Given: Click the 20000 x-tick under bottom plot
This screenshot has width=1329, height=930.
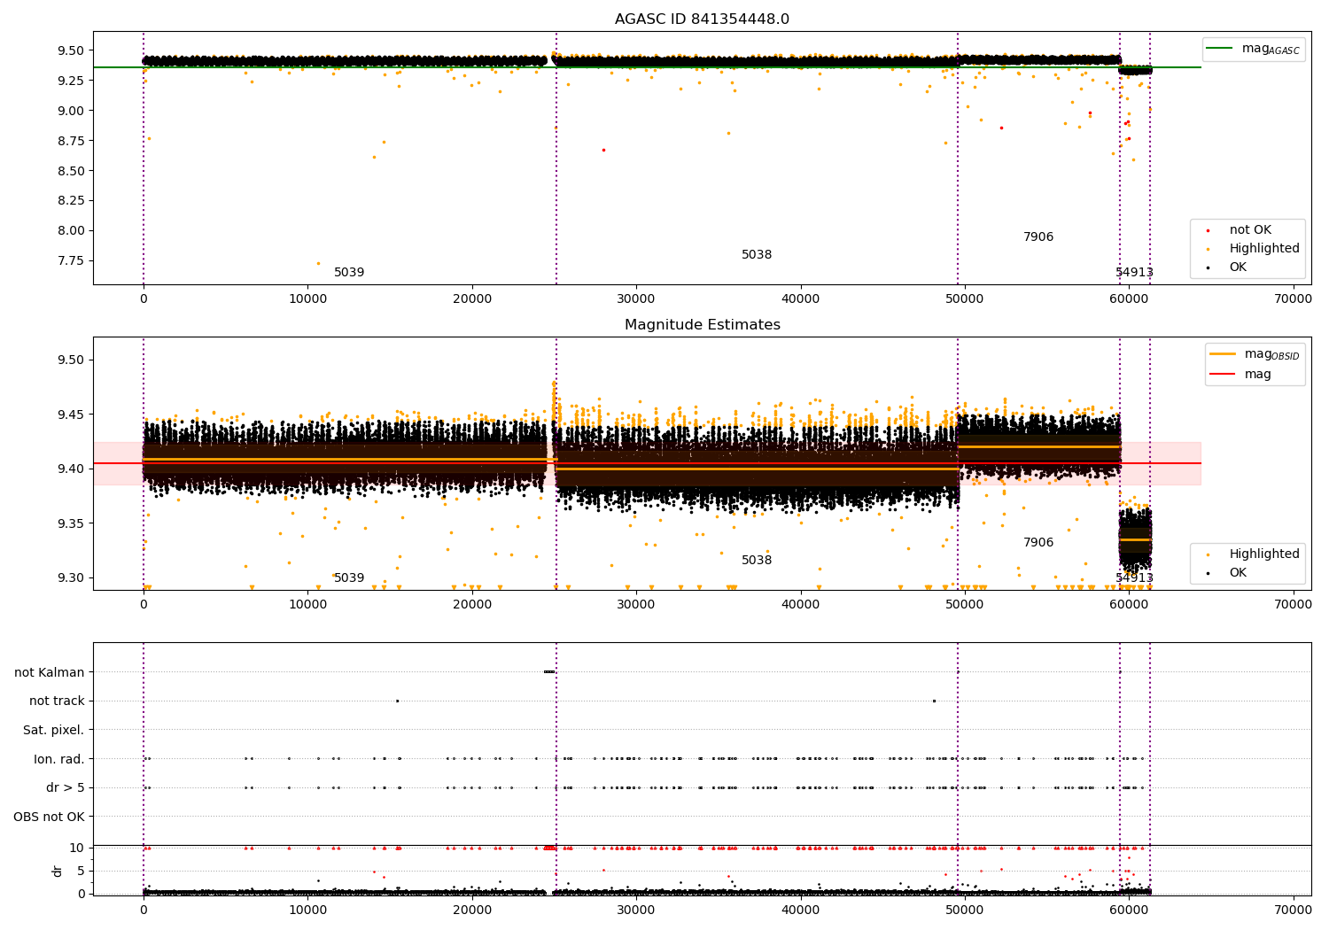Looking at the screenshot, I should pyautogui.click(x=471, y=910).
